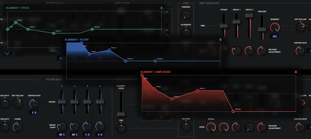Viewport: 311px width, 139px height.
Task: Select the Attack node on the pitch envelope
Action: point(16,22)
